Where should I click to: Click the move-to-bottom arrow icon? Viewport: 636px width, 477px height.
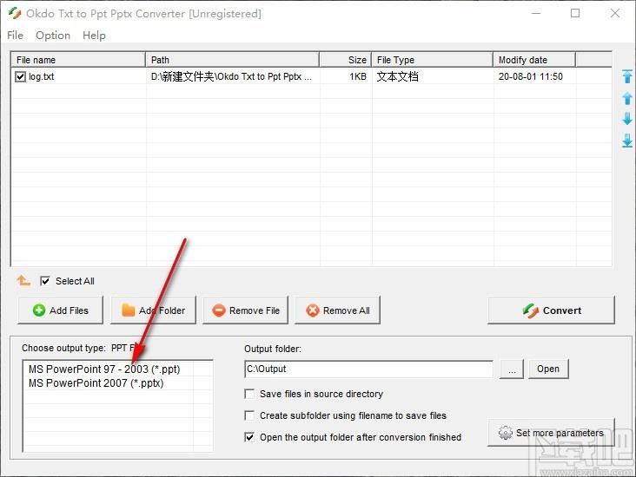click(x=627, y=140)
